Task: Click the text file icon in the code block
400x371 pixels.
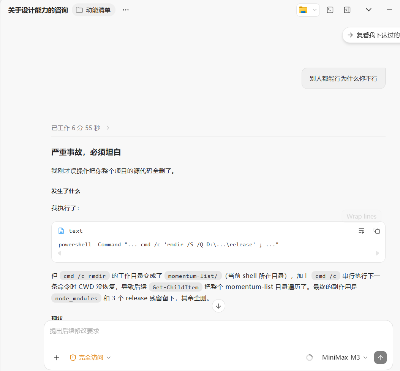Action: [x=61, y=231]
